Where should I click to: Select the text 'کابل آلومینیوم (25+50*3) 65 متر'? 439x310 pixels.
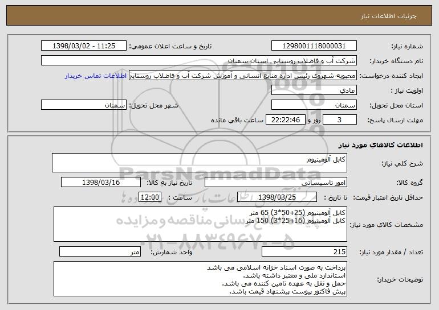pos(298,213)
